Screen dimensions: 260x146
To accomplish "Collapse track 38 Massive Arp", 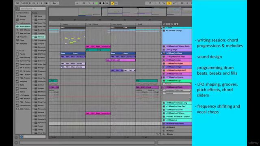I will point(164,81).
